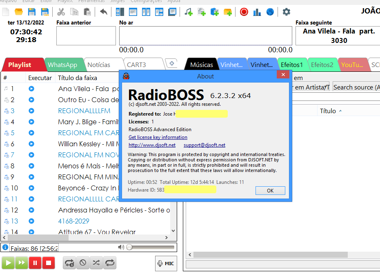This screenshot has width=380, height=277.
Task: Toggle shuffle mode for the playlist
Action: tap(96, 263)
